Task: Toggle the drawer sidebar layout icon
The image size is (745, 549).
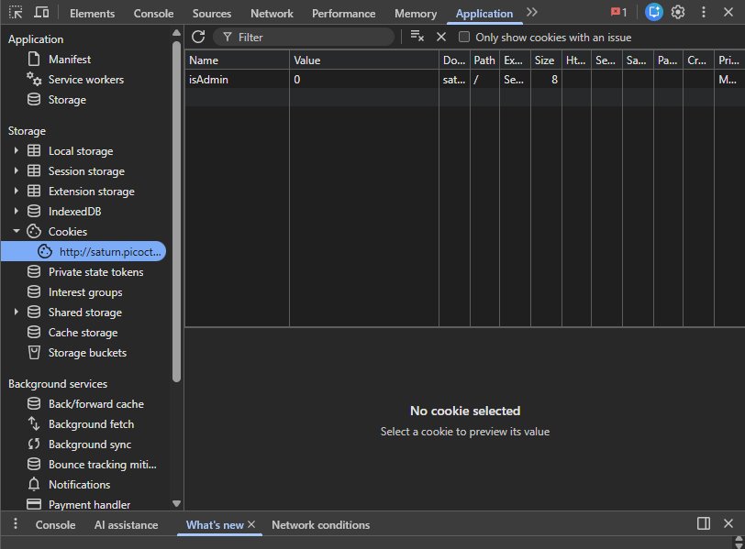Action: coord(704,523)
